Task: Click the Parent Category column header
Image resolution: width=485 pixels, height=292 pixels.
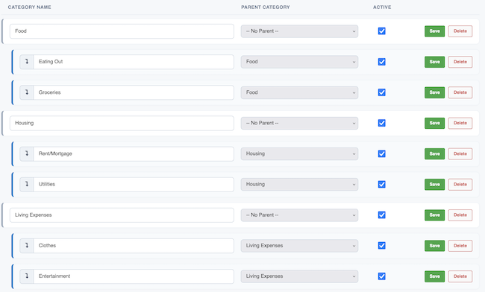Action: click(x=266, y=7)
